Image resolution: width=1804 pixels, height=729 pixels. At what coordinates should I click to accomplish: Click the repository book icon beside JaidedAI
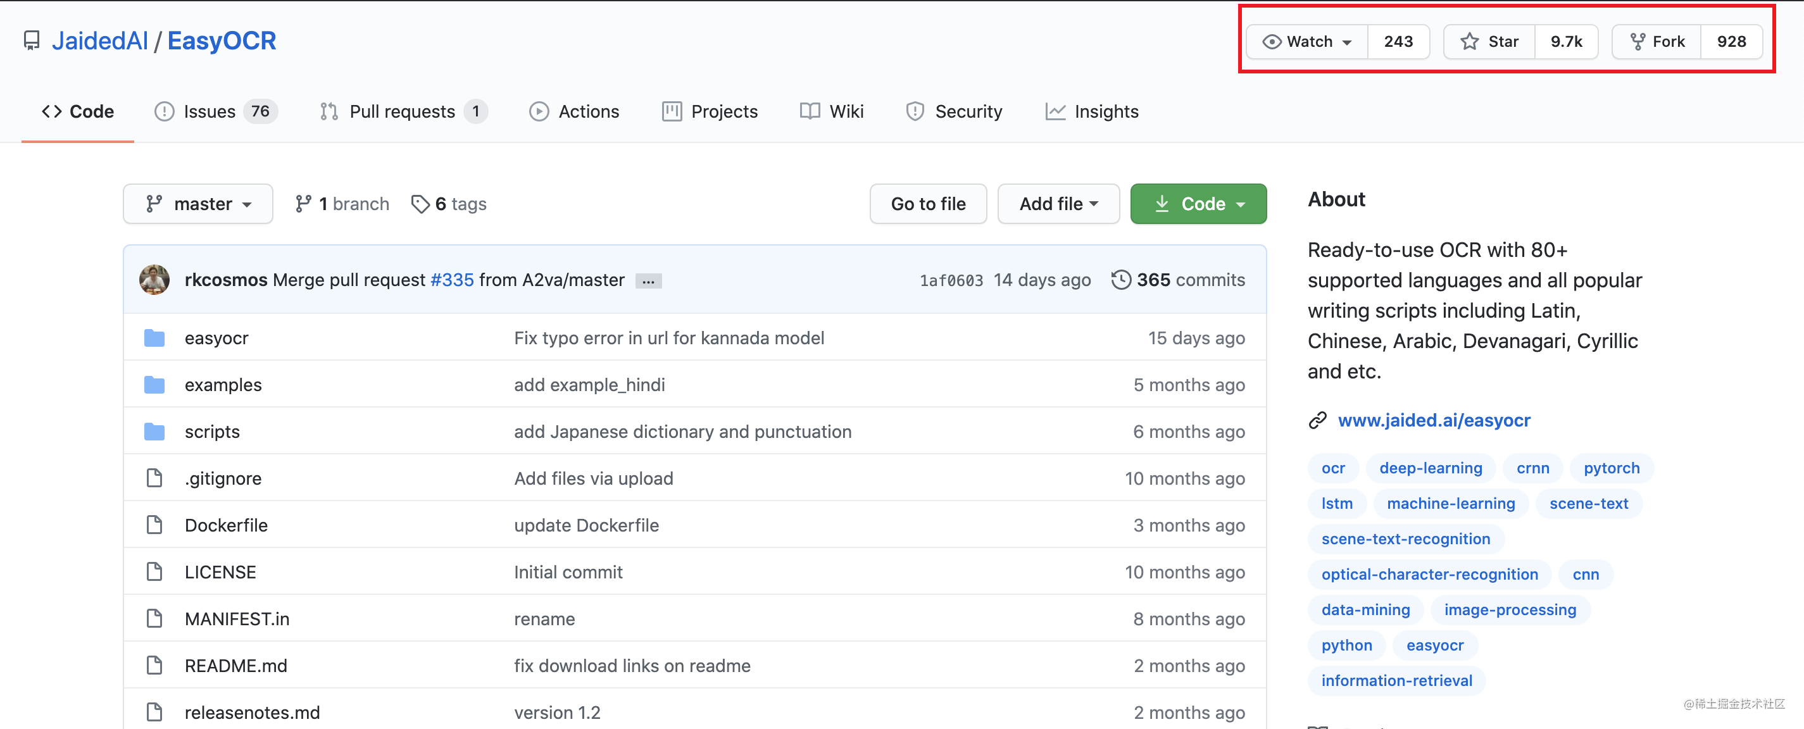(32, 40)
